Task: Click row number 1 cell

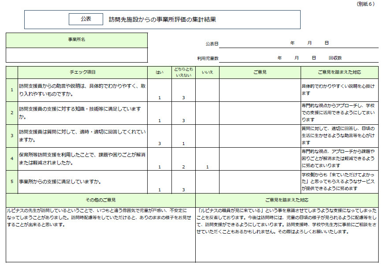Action: coord(12,90)
